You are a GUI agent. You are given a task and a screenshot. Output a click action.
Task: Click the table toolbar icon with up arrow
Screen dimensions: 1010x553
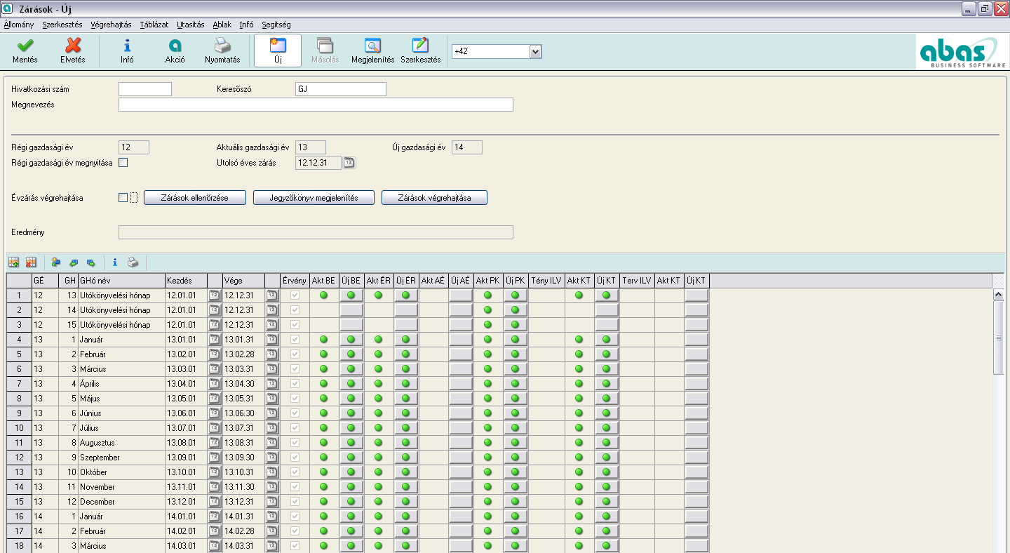[56, 262]
